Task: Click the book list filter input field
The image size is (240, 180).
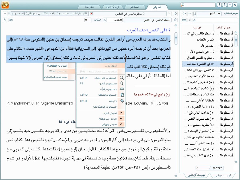Action: (217, 20)
